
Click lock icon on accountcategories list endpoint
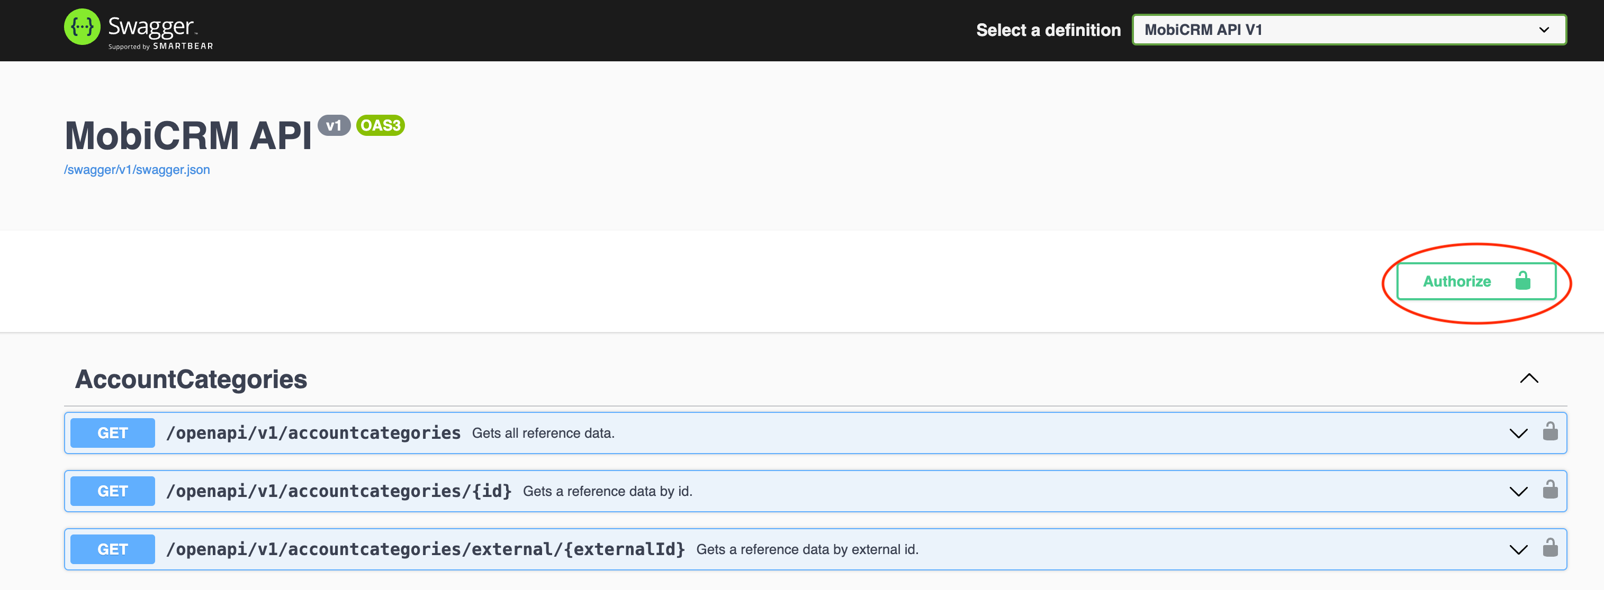[1550, 431]
